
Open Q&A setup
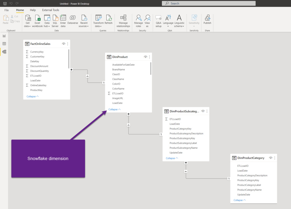(x=159, y=21)
